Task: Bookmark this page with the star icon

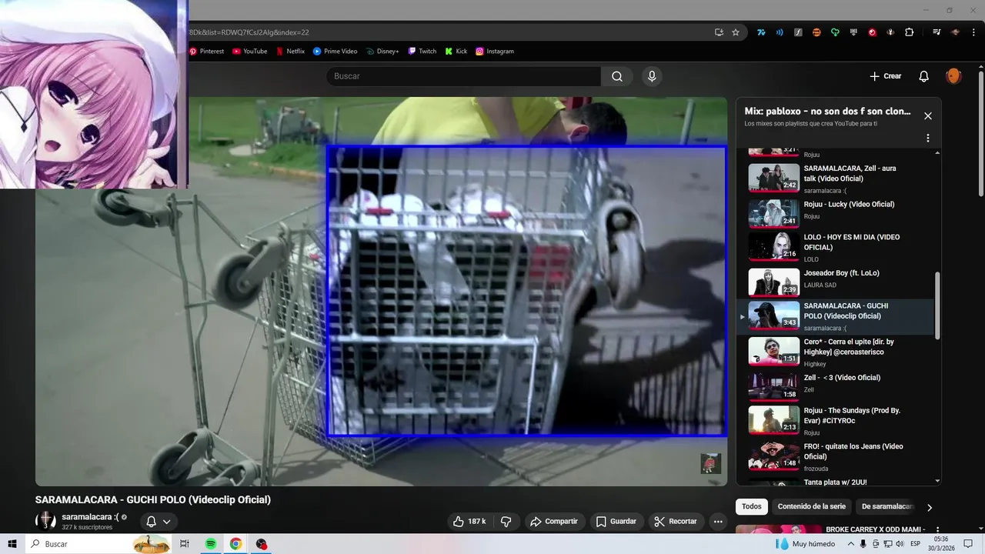Action: pyautogui.click(x=736, y=32)
